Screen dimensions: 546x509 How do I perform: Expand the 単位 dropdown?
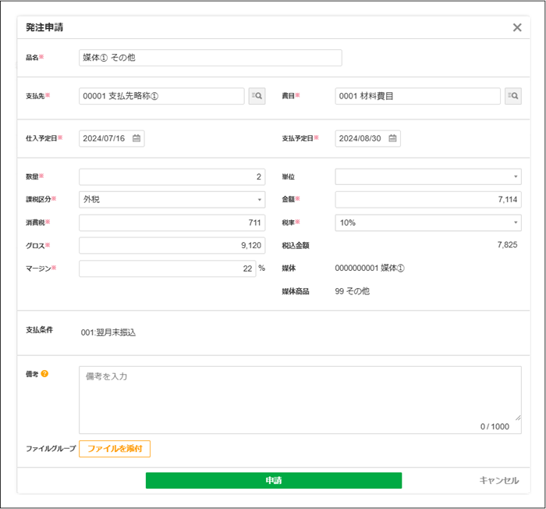(428, 177)
